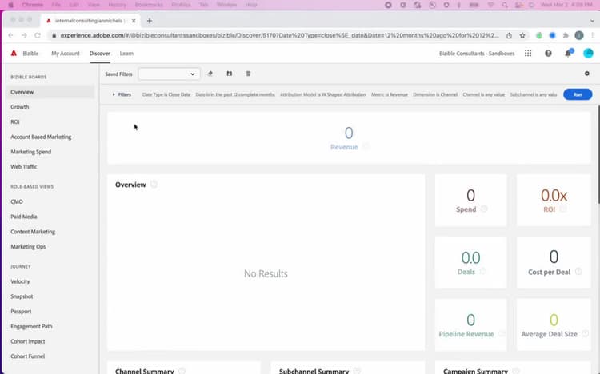Open Chrome extensions puzzle icon
This screenshot has width=600, height=374.
point(566,36)
